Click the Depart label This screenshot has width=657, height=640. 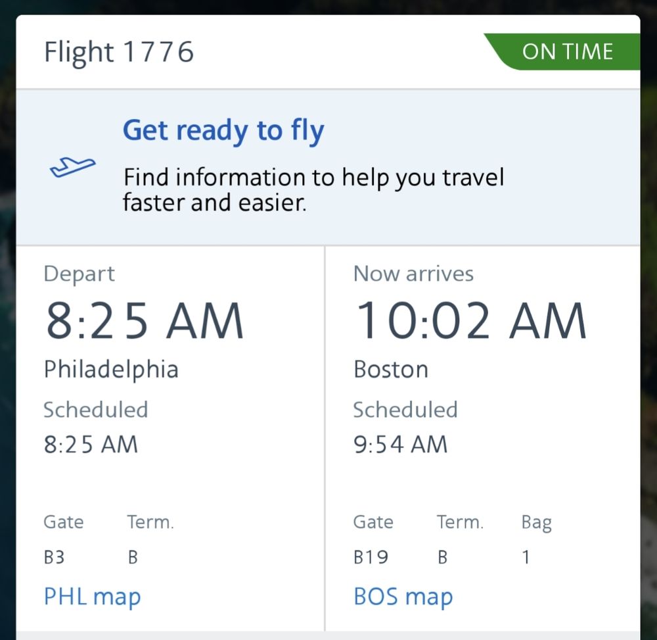tap(79, 274)
